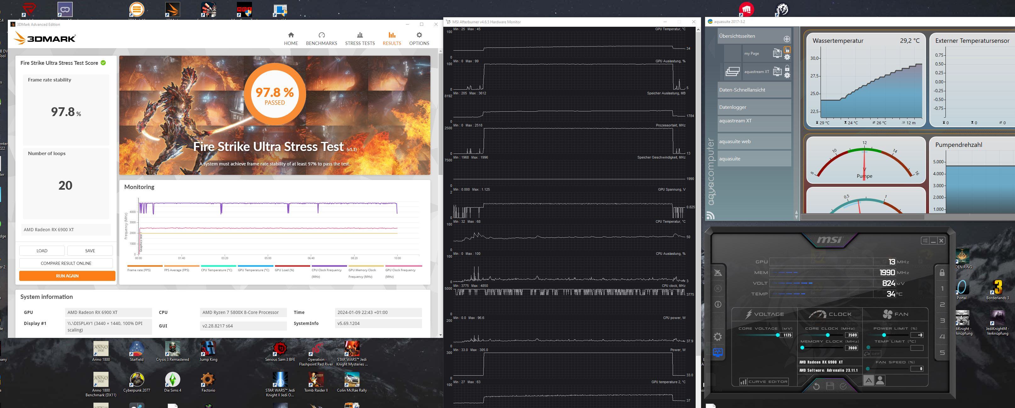Open Afterburner settings gear

[x=718, y=337]
